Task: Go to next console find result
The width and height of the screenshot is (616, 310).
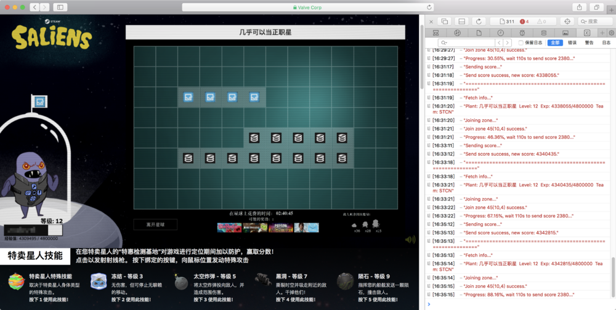Action: point(508,43)
